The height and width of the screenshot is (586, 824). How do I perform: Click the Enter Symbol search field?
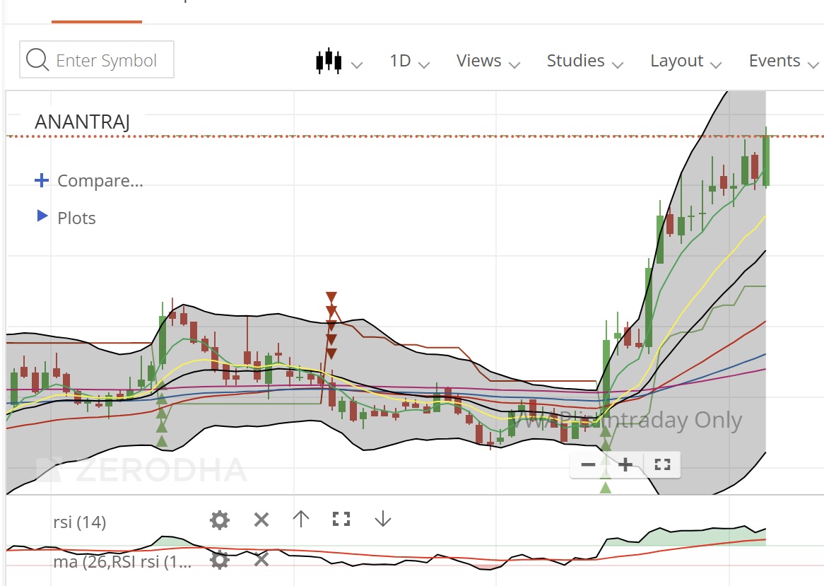[x=97, y=60]
